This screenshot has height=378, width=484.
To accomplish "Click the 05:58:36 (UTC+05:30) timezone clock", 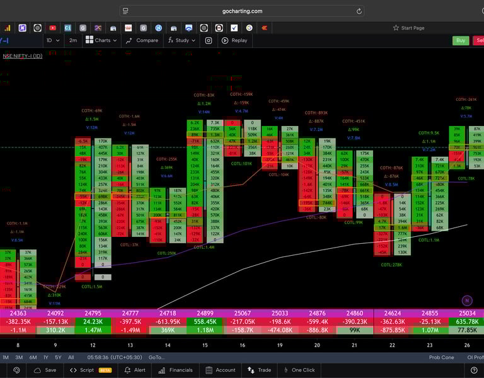I will (x=115, y=357).
